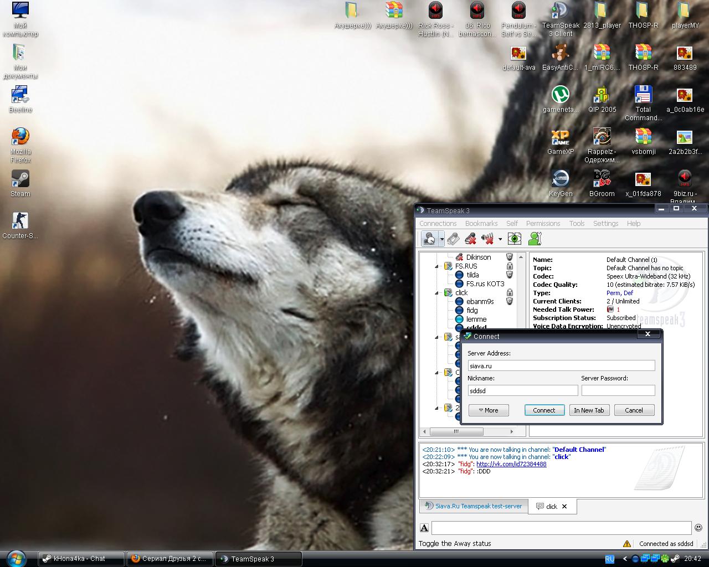This screenshot has height=567, width=709.
Task: Switch to Siava.Ru Teamspeak test-server tab
Action: click(x=473, y=506)
